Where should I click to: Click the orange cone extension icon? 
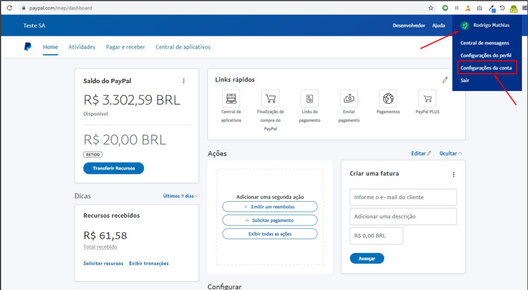click(468, 8)
